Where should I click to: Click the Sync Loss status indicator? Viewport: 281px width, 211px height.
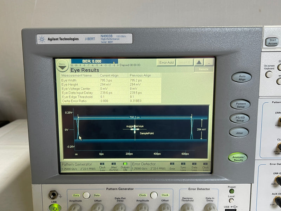tap(183, 164)
